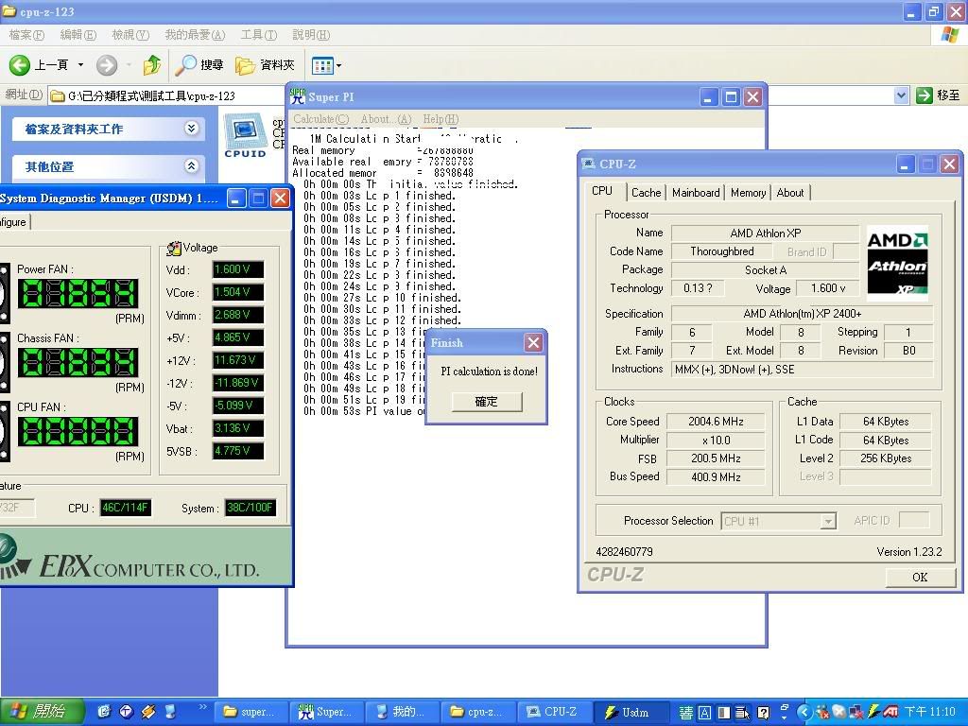The width and height of the screenshot is (968, 726).
Task: Open the Views icon in Explorer toolbar
Action: [x=322, y=65]
